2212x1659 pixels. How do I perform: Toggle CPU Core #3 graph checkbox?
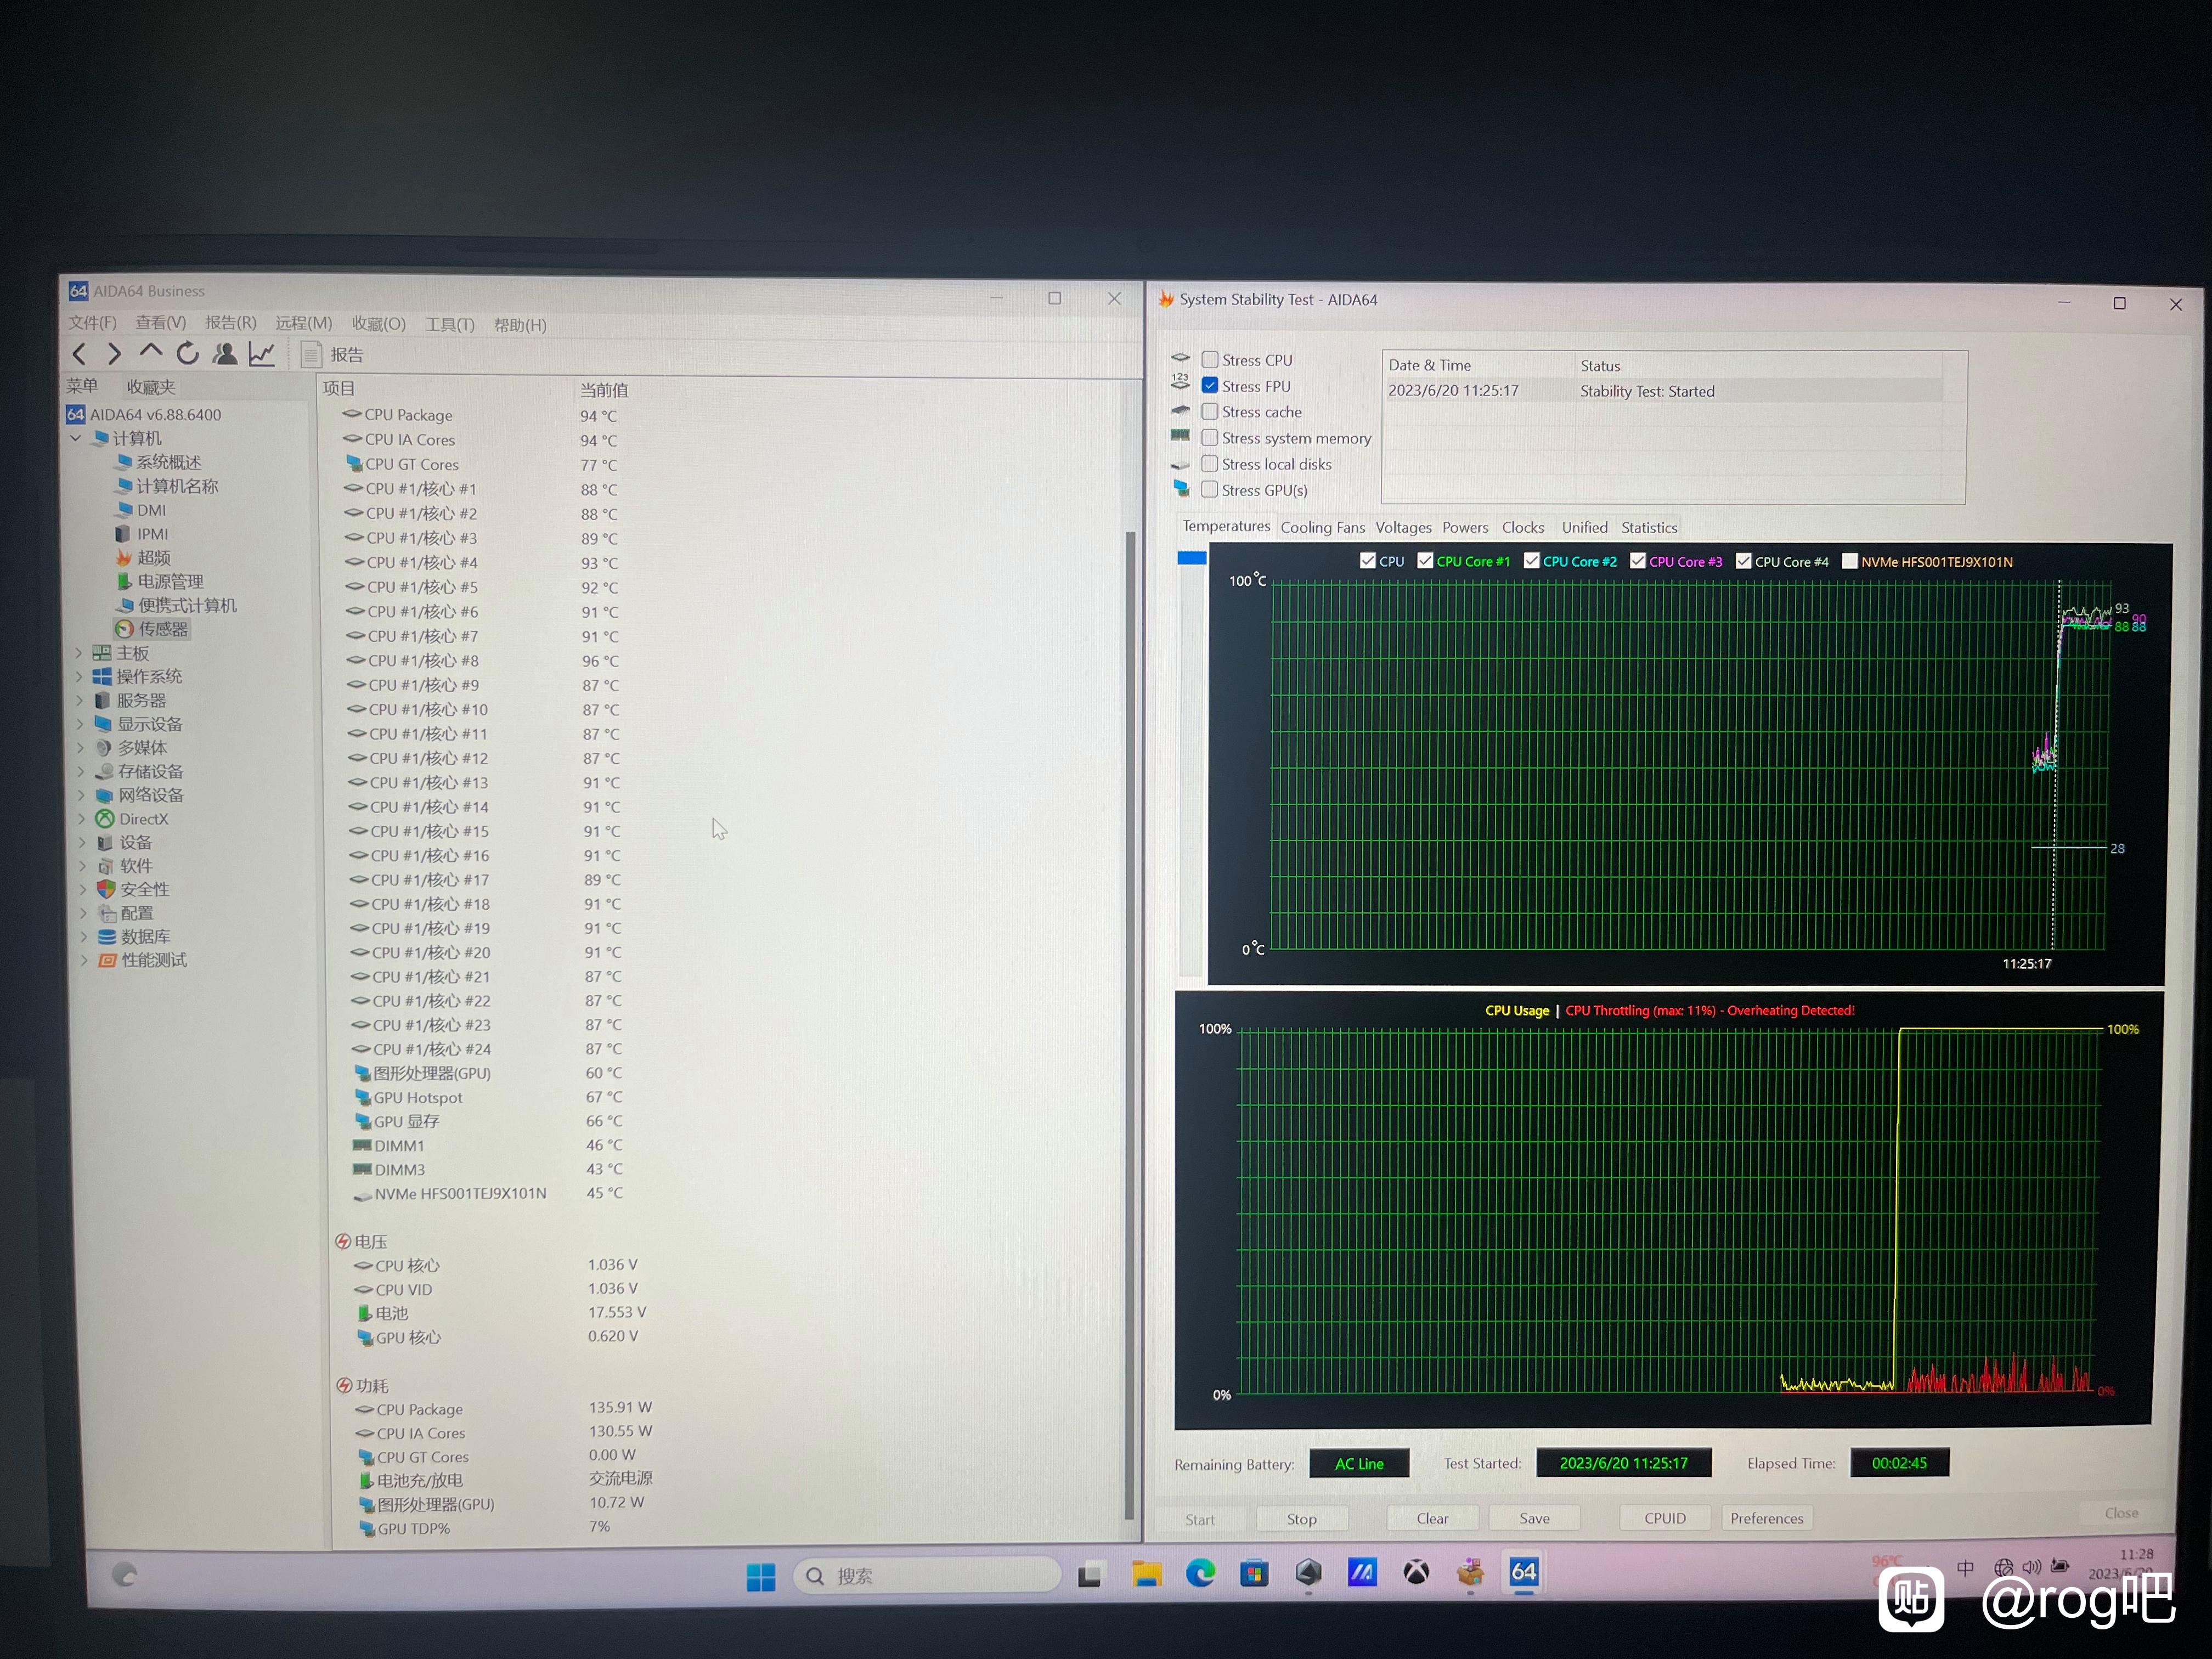pyautogui.click(x=1638, y=560)
